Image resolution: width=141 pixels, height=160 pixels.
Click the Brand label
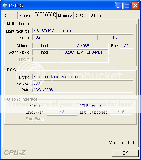[24, 77]
